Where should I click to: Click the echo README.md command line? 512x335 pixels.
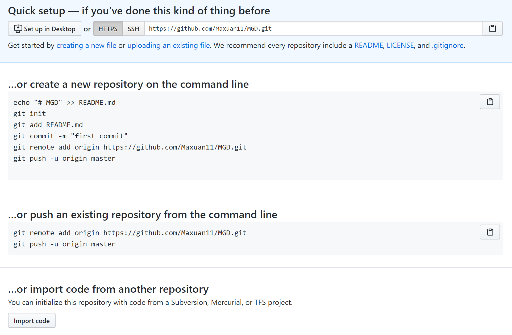[64, 103]
